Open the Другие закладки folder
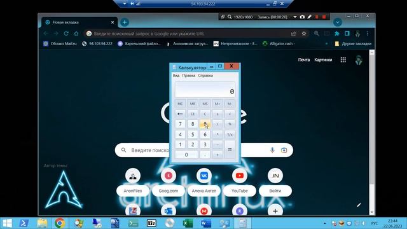This screenshot has width=407, height=229. click(x=353, y=44)
